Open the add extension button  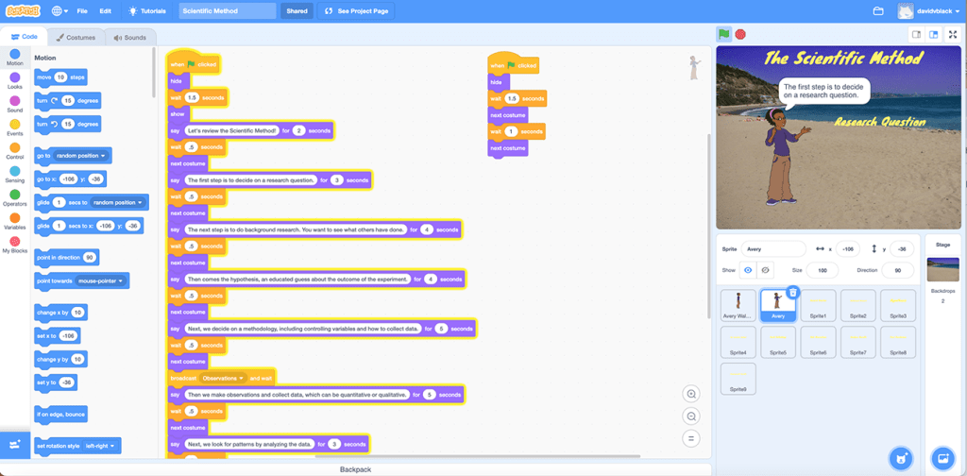point(15,444)
